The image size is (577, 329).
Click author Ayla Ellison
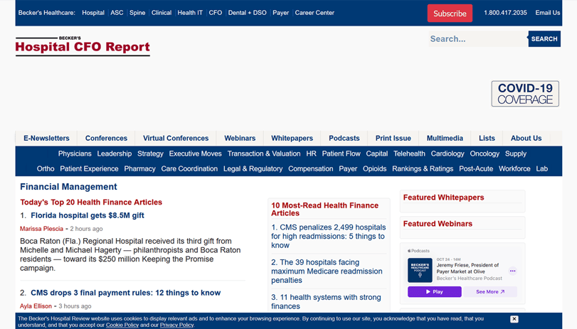(x=36, y=306)
